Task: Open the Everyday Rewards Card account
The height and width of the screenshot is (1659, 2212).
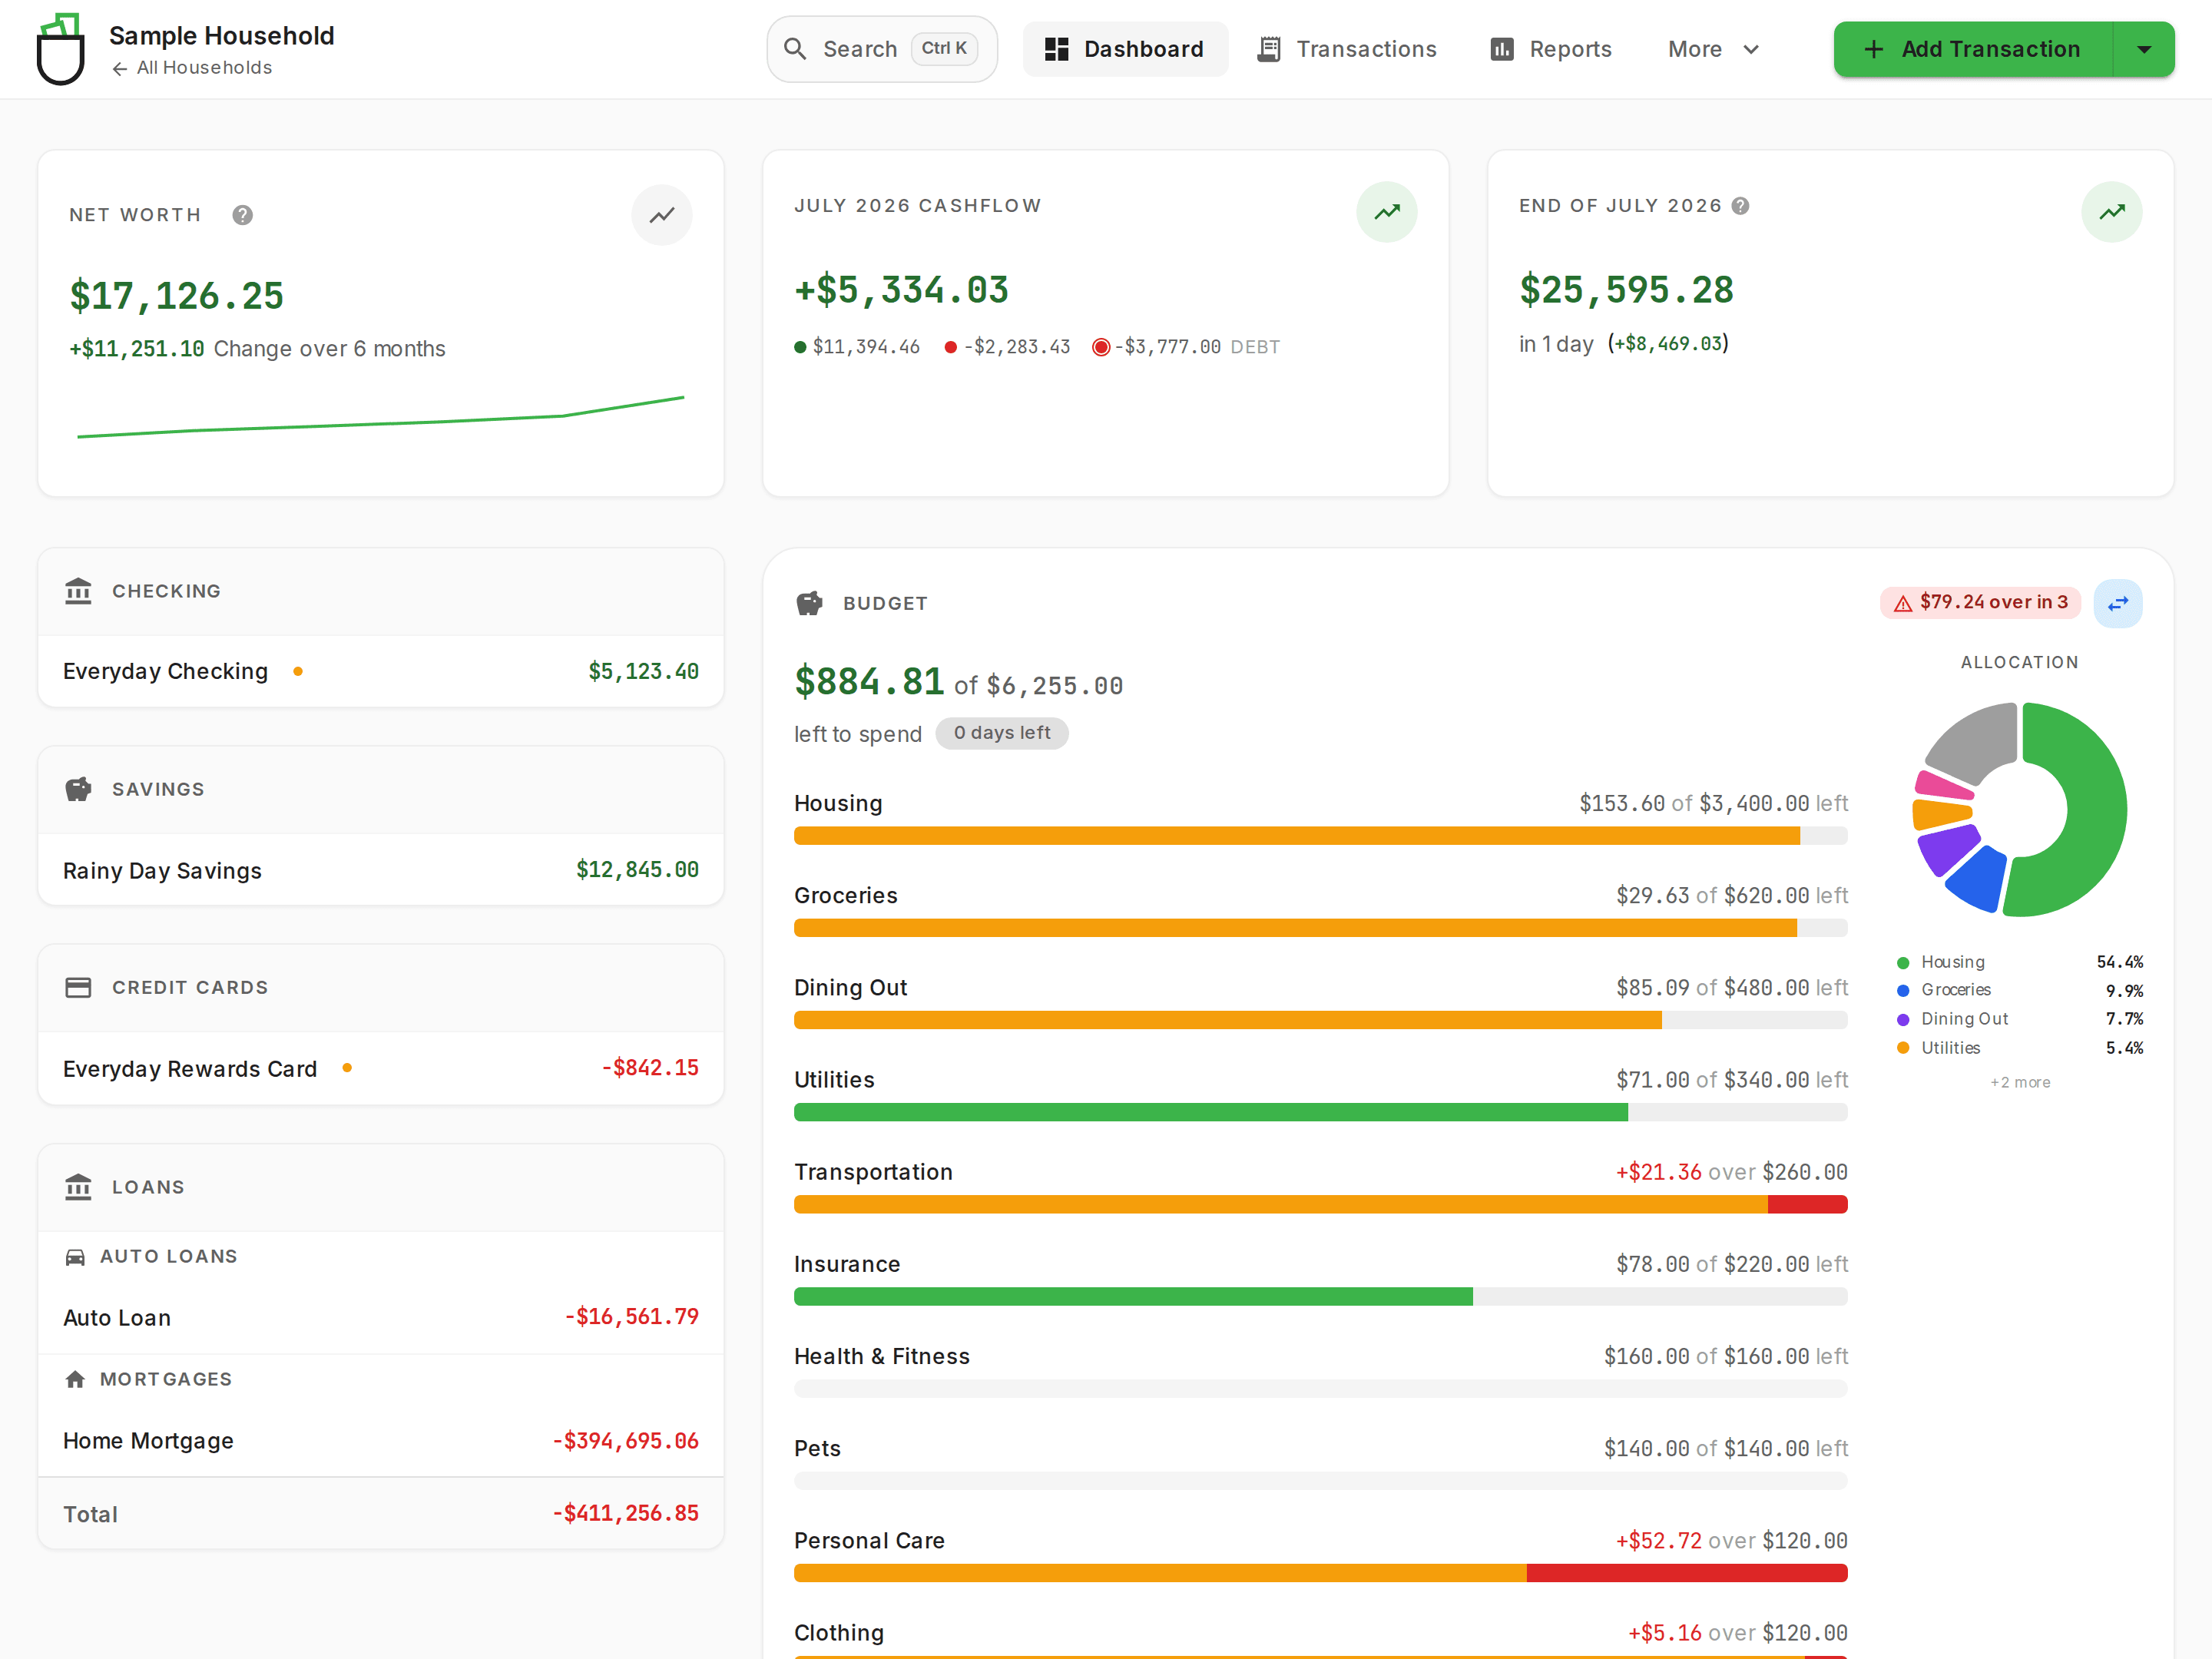Action: click(381, 1068)
